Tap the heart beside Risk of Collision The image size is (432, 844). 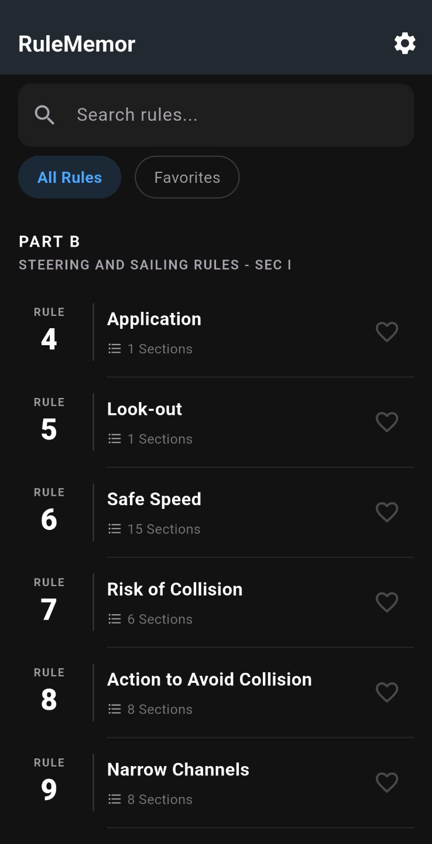tap(387, 603)
